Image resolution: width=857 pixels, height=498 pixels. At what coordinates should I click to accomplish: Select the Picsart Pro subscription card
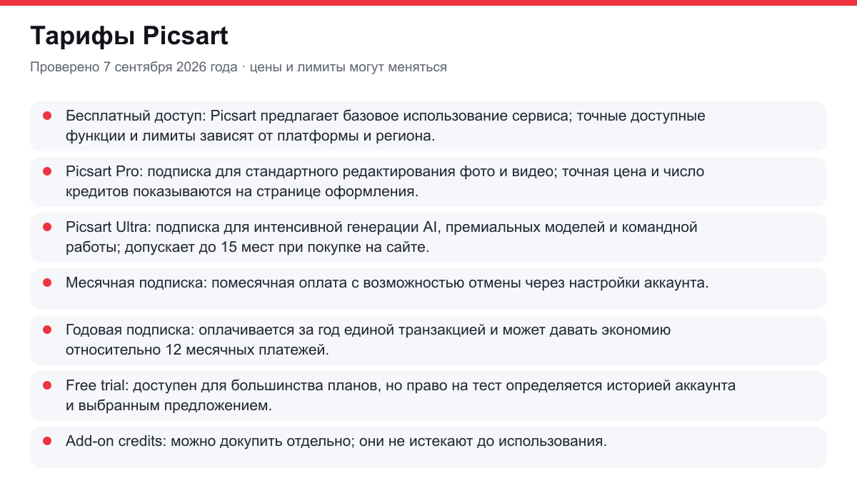428,181
